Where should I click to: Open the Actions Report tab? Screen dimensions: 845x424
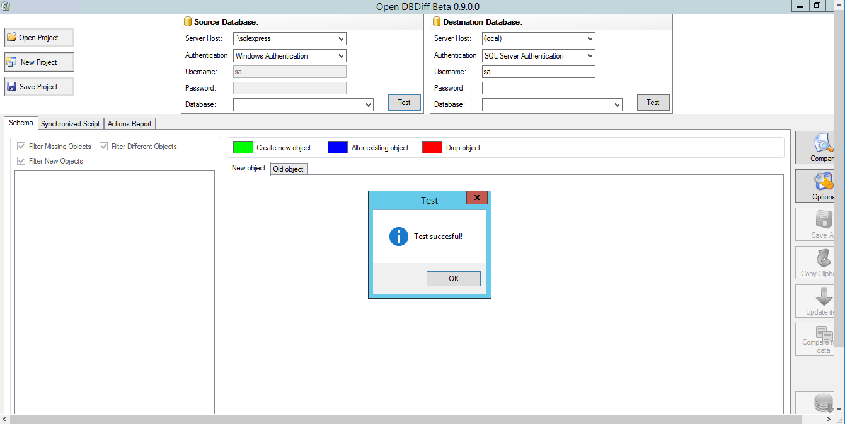click(129, 124)
